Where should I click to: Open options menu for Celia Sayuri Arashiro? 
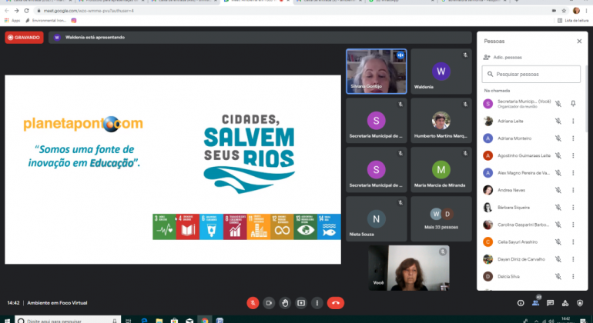click(x=573, y=241)
